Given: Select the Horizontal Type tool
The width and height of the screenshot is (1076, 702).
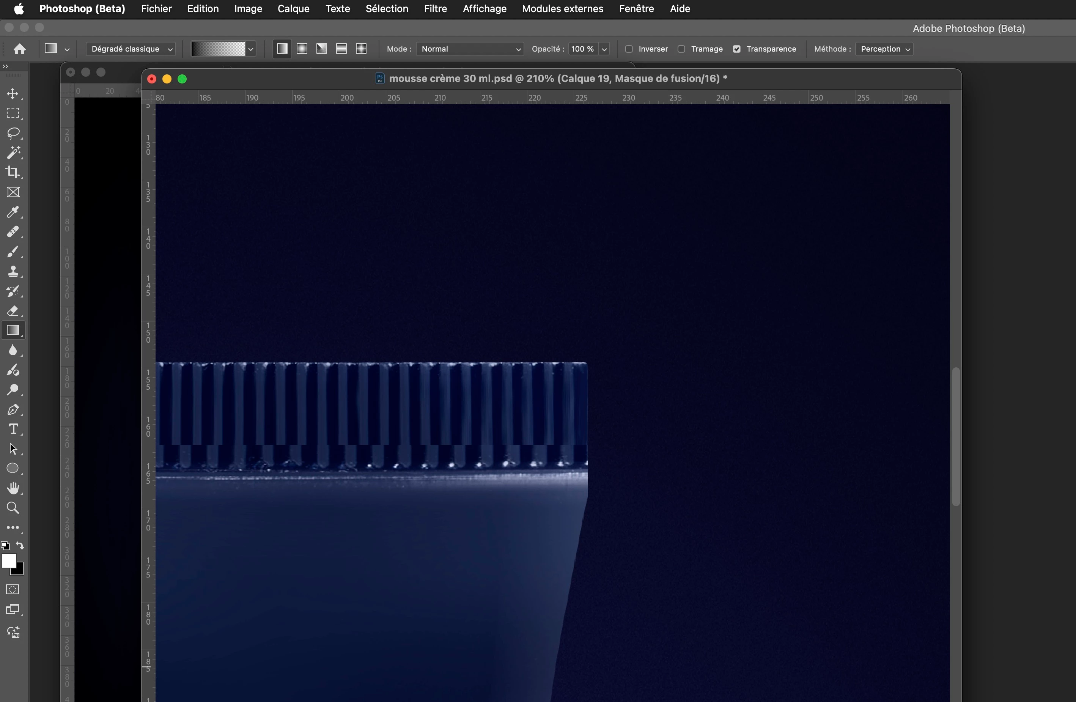Looking at the screenshot, I should (13, 429).
